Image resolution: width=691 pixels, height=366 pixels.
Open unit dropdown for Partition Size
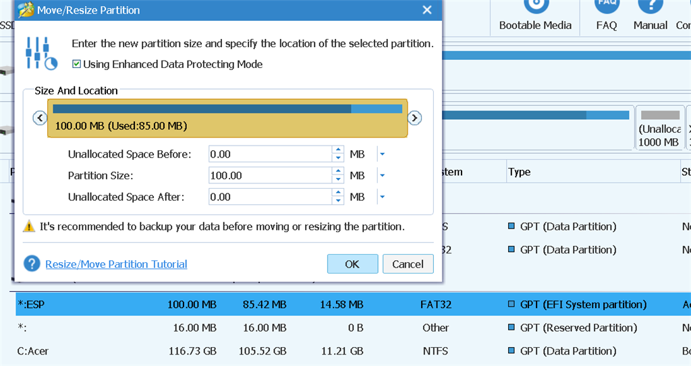[382, 175]
